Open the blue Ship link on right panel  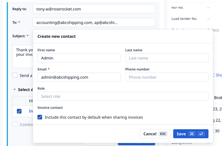(x=217, y=75)
